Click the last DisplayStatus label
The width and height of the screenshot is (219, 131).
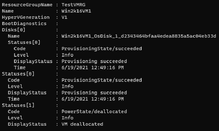(27, 124)
